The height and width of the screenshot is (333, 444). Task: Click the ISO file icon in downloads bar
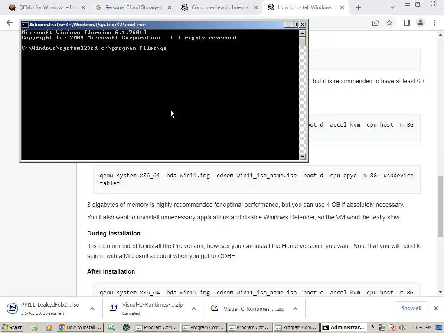pyautogui.click(x=13, y=308)
